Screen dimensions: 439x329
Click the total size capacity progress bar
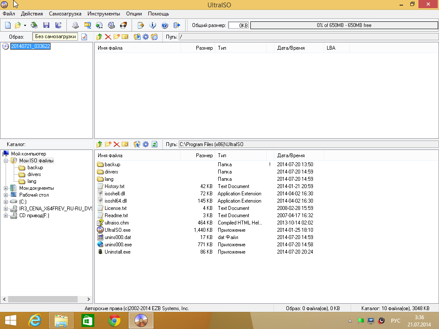tap(344, 25)
